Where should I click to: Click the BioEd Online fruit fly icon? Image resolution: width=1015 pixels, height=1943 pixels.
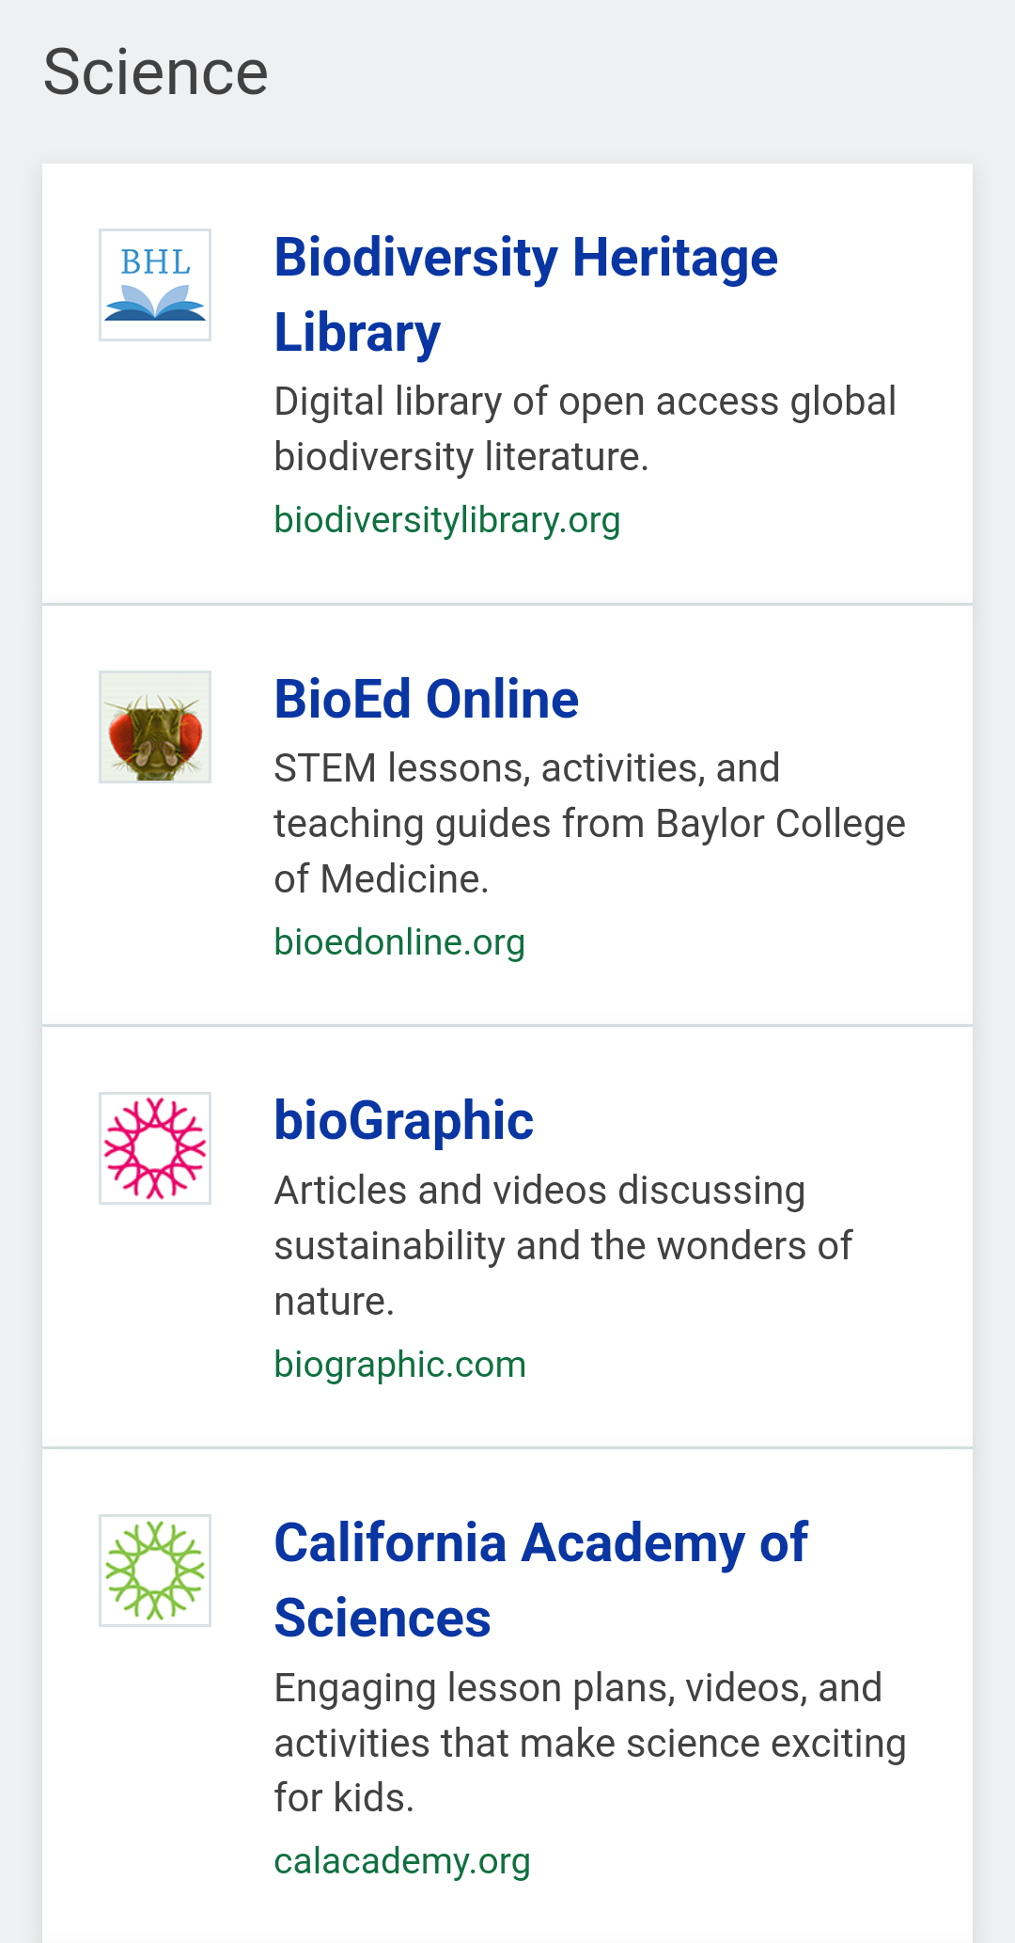tap(155, 727)
